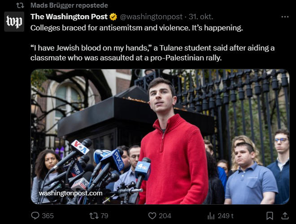Click The Washington Post display name
Viewport: 296px width, 224px height.
(69, 17)
